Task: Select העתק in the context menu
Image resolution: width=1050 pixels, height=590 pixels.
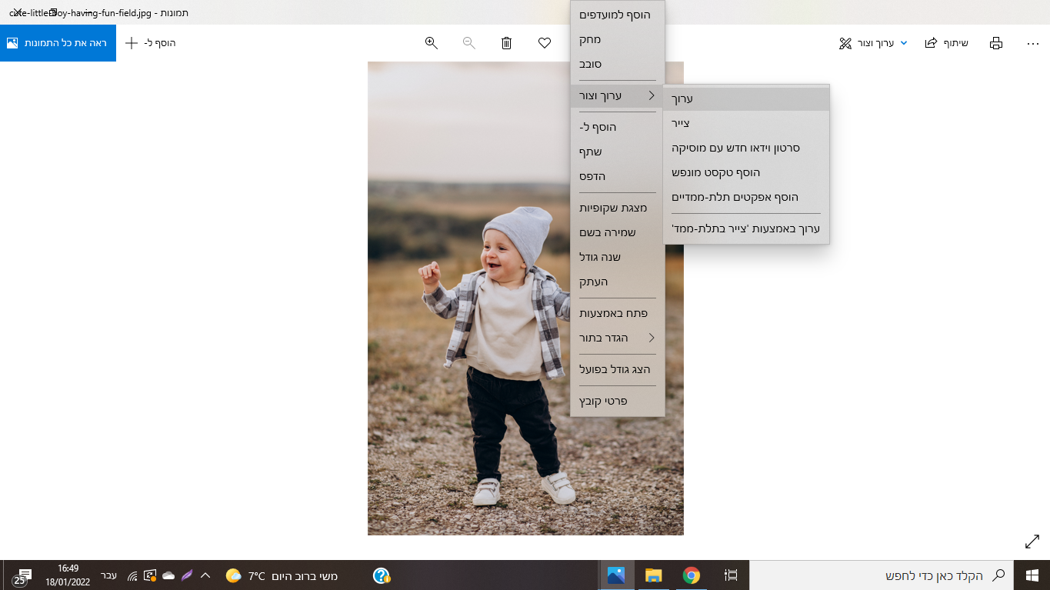Action: pyautogui.click(x=618, y=282)
